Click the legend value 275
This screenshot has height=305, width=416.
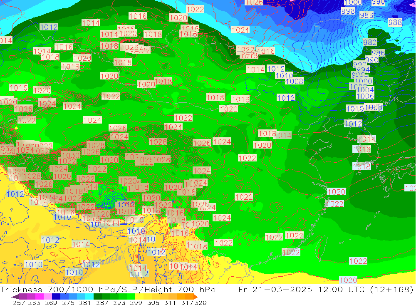coord(68,303)
